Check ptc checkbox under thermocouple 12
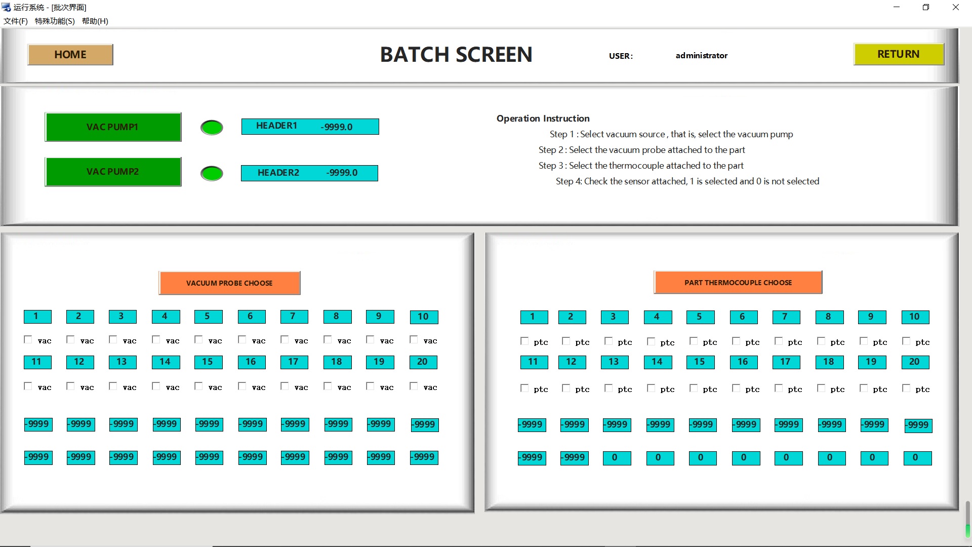972x547 pixels. [566, 388]
